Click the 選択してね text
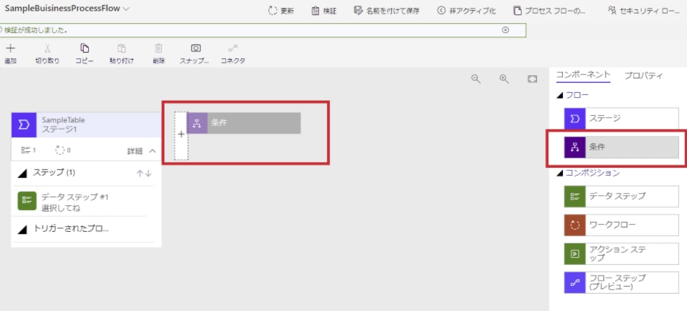 click(61, 208)
